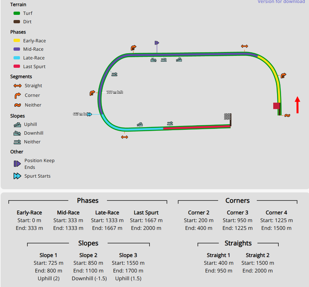Click the Phases table heading
The height and width of the screenshot is (287, 309).
88,200
